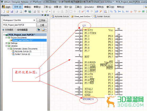
Task: Select the 文件阅览 radio button
Action: click(3, 30)
